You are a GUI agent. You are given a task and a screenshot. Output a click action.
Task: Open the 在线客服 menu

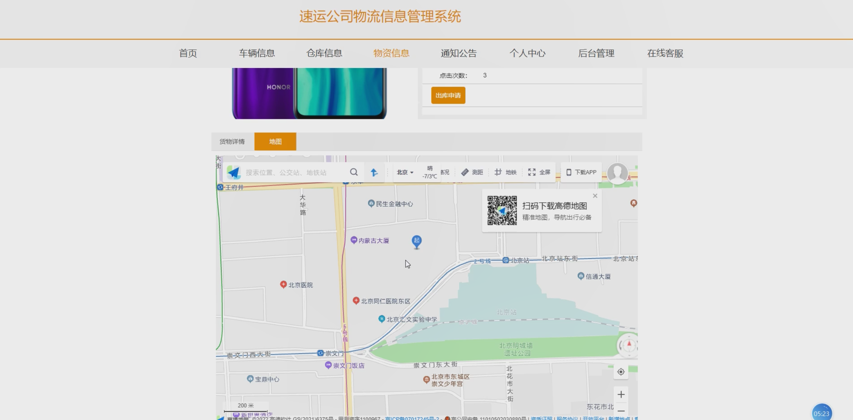coord(665,53)
